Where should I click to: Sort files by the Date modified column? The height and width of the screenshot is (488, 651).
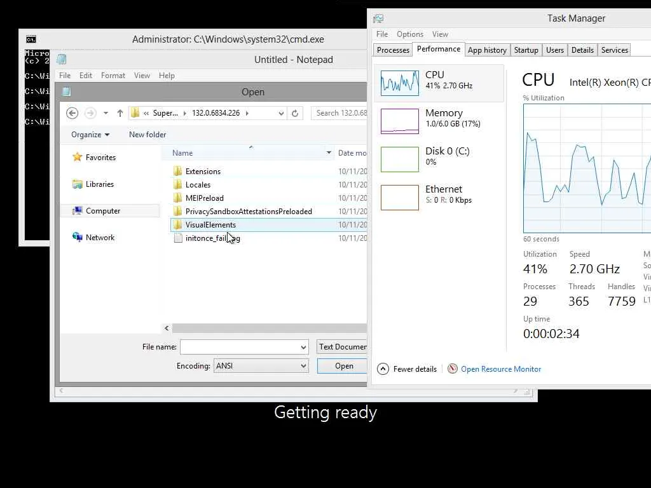[352, 152]
